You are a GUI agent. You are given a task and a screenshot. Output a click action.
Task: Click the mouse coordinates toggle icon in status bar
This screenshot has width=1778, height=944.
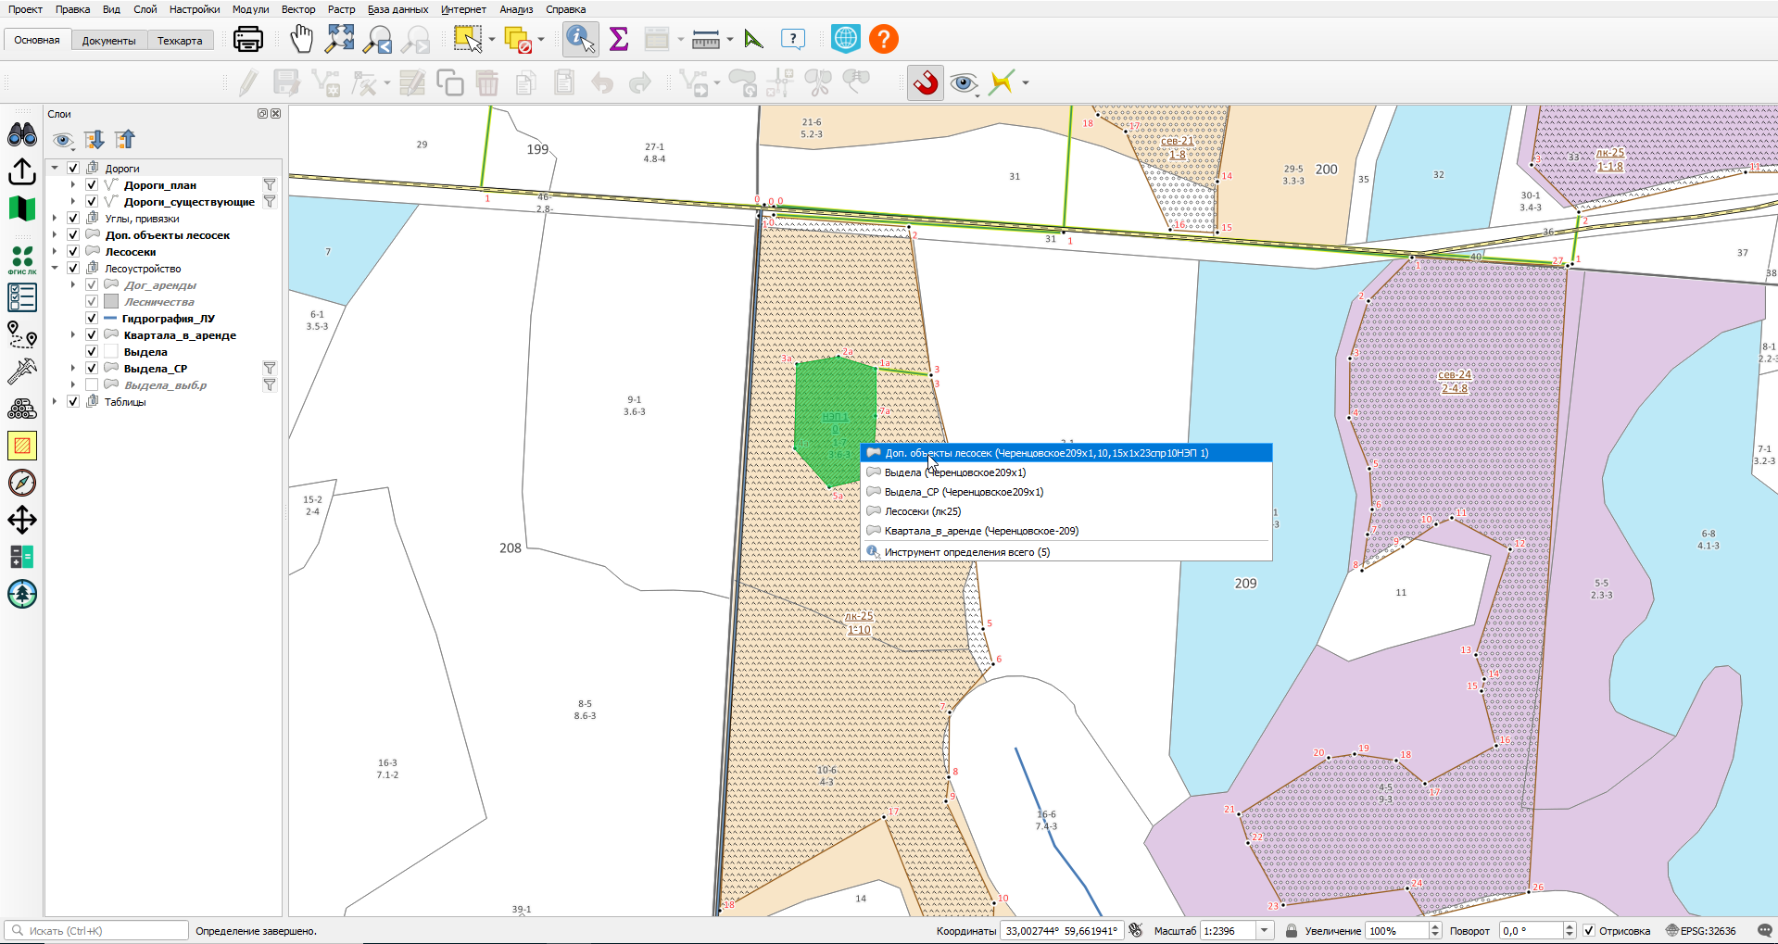[x=1137, y=930]
